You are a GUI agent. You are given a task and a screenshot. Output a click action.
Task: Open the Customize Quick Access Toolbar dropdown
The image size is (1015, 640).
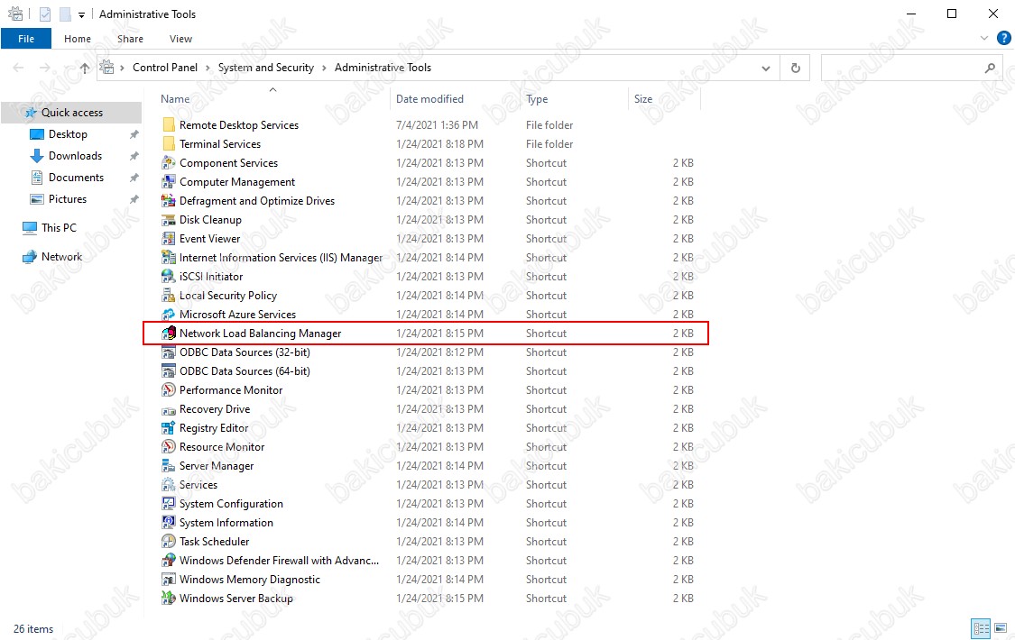[x=81, y=14]
